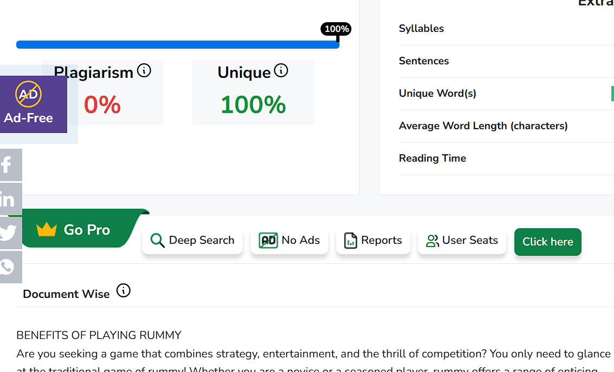Click the green 100% unique value

253,105
